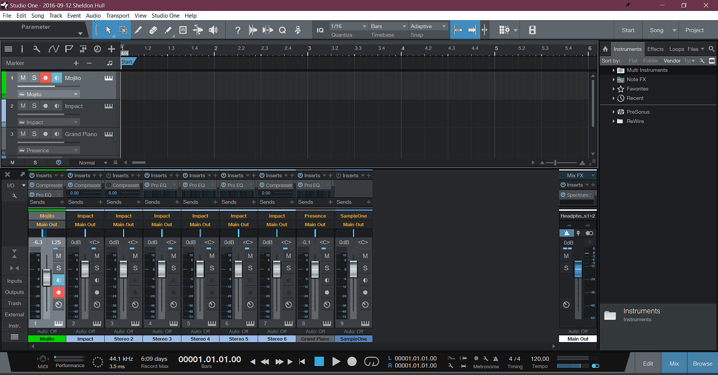Adjust the Mojito channel volume fader
This screenshot has height=375, width=718.
(x=47, y=277)
